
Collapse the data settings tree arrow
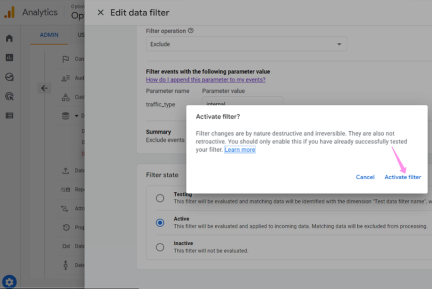click(76, 116)
